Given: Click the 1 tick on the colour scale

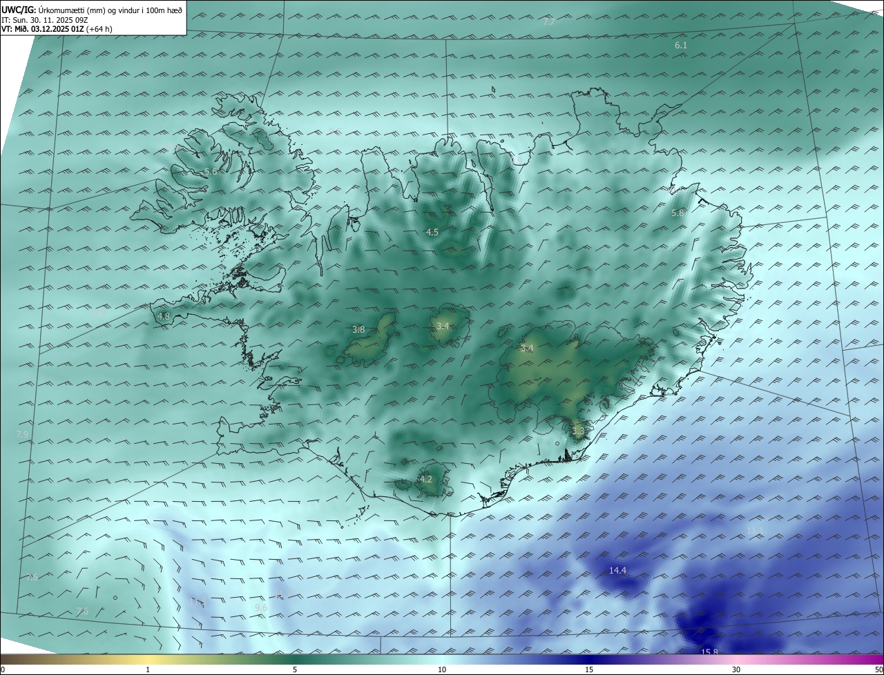Looking at the screenshot, I should (x=148, y=669).
